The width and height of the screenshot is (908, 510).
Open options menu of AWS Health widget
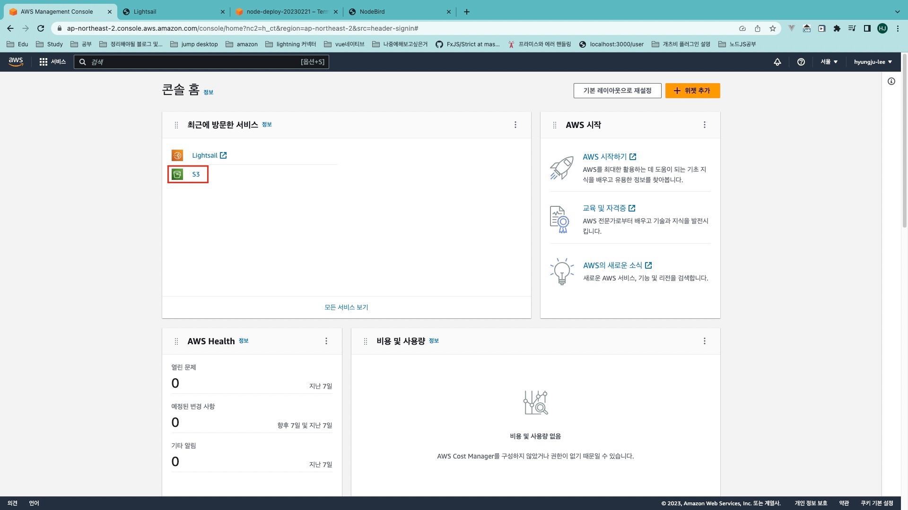(326, 341)
